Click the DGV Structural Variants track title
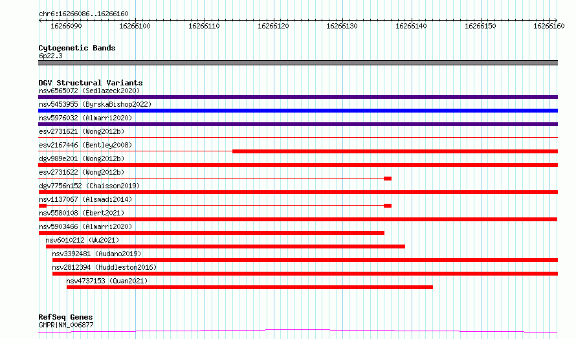576x339 pixels. tap(91, 83)
